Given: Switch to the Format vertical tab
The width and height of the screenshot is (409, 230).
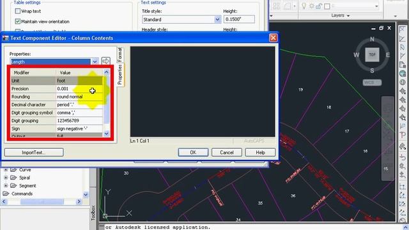Looking at the screenshot, I should 120,54.
